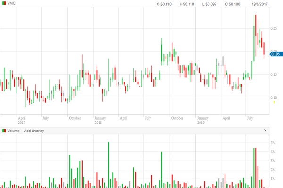
Task: Click the close price C $0.100 readout
Action: click(233, 4)
